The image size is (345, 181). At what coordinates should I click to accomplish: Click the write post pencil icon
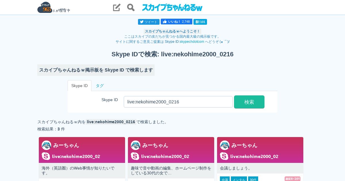[116, 7]
